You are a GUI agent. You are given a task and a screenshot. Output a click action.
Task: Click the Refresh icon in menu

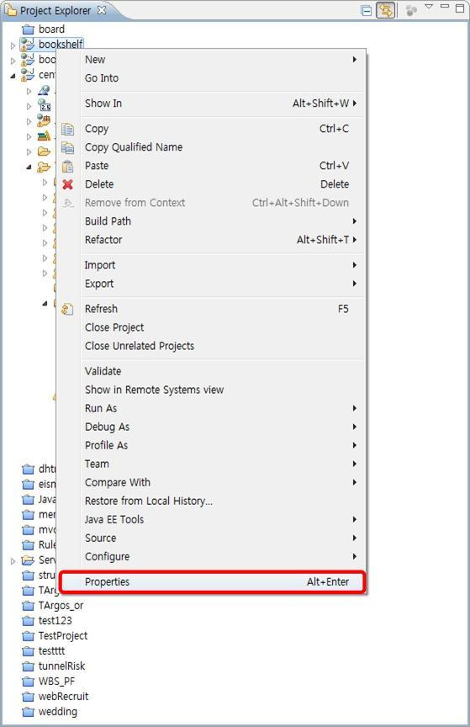[67, 310]
